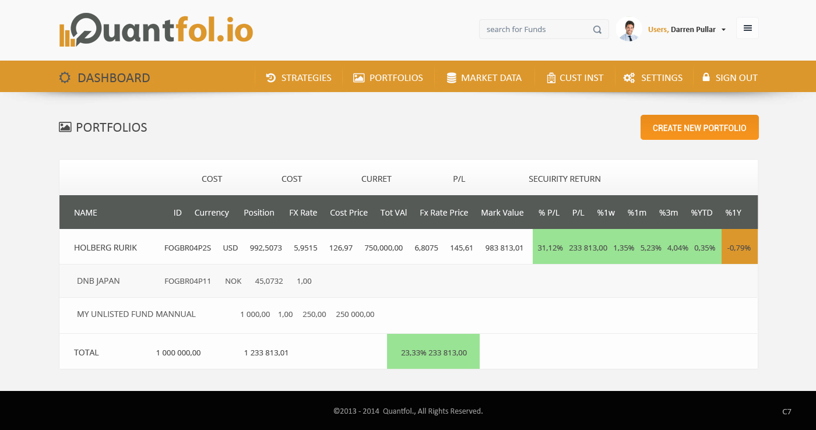Focus the search for Funds field
Viewport: 816px width, 430px height.
tap(544, 29)
